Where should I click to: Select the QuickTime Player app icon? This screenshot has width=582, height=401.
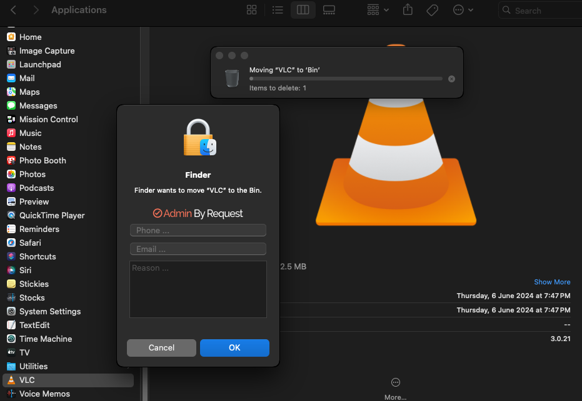coord(11,215)
